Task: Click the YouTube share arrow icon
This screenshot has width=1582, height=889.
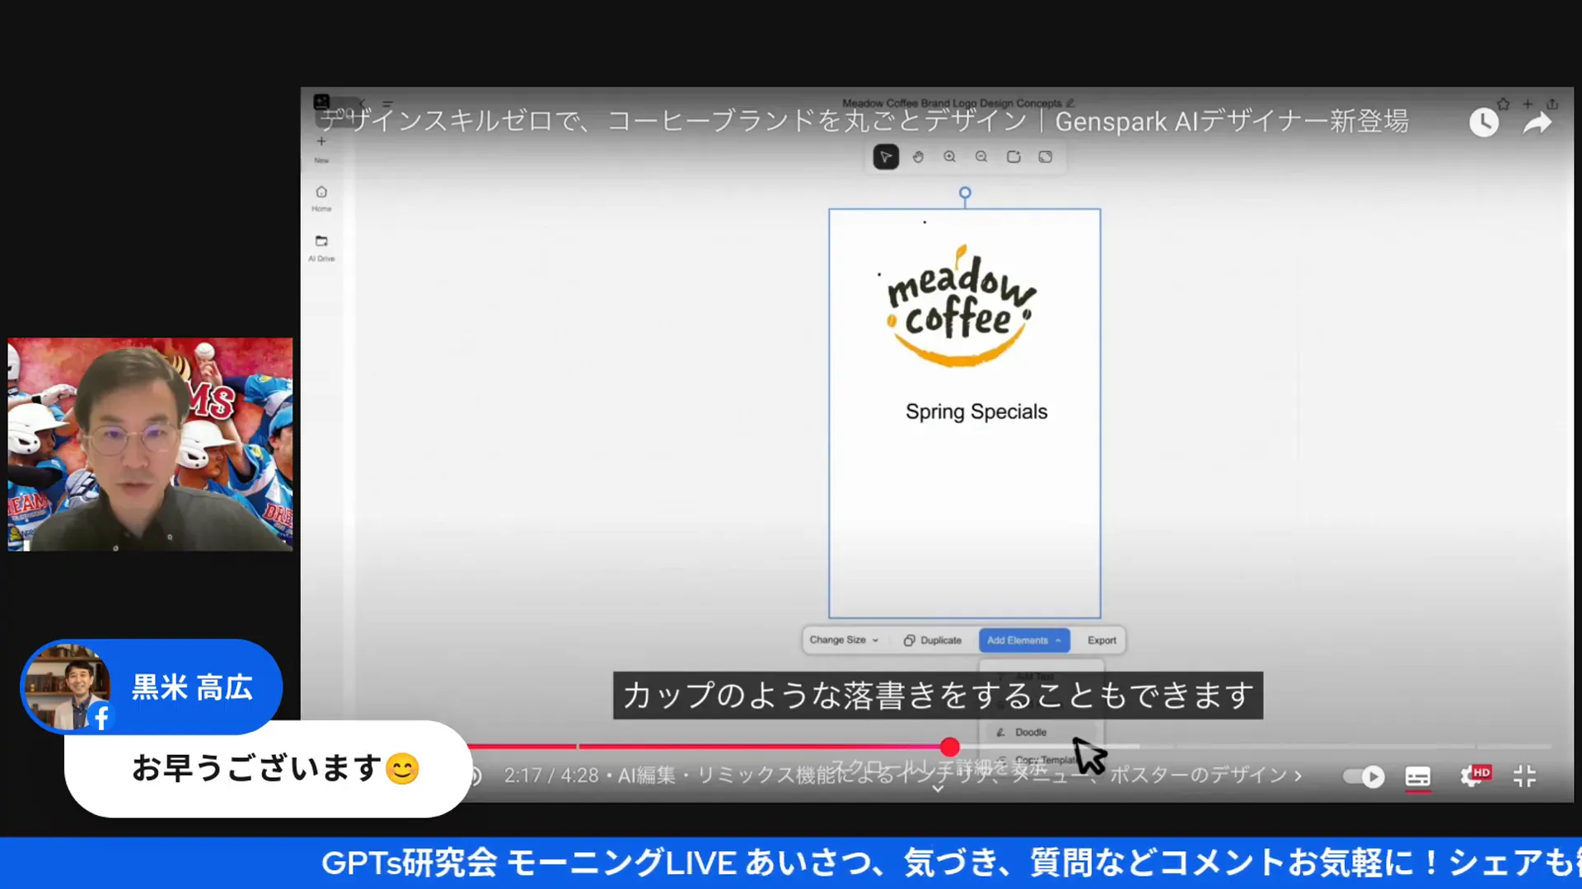Action: (1538, 123)
